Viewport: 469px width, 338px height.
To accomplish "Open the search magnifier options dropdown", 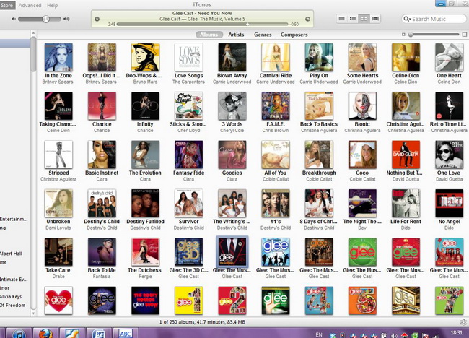I will click(x=407, y=19).
